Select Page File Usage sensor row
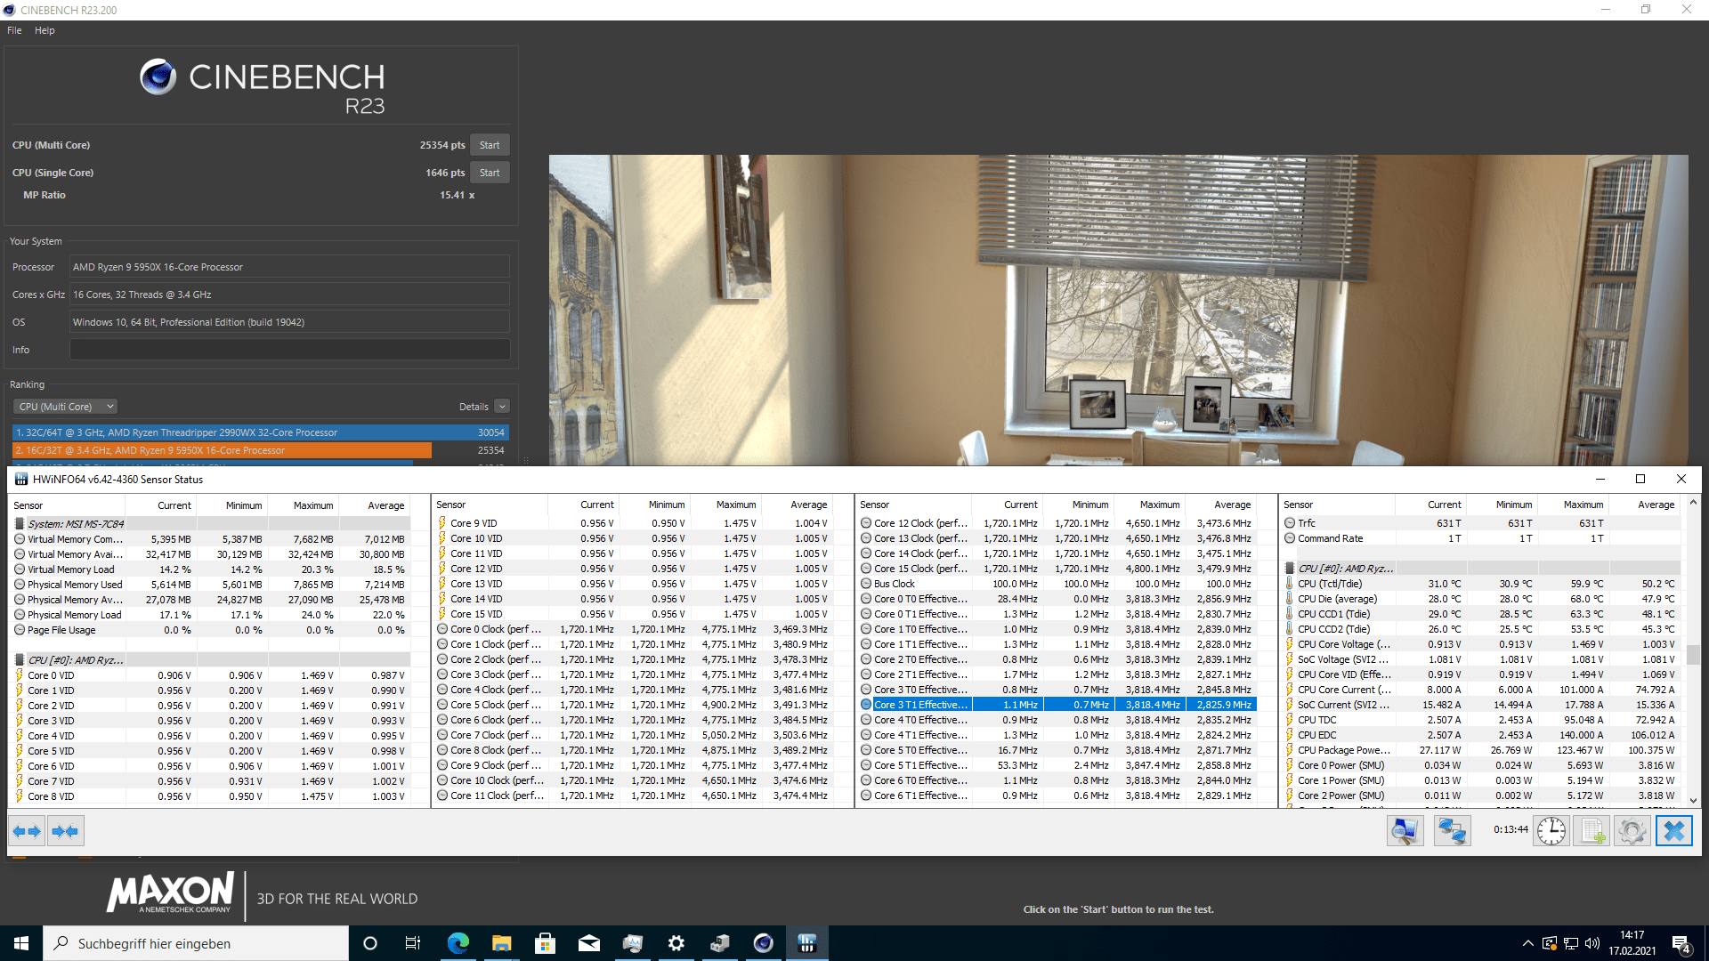 pos(211,630)
